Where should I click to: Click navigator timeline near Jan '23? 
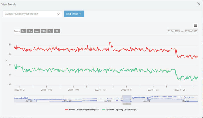tap(29, 99)
